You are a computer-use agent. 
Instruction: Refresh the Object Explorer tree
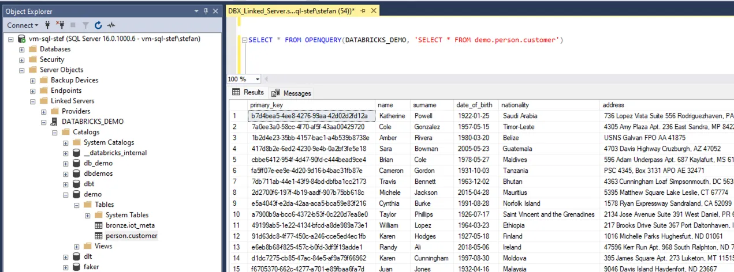(98, 25)
